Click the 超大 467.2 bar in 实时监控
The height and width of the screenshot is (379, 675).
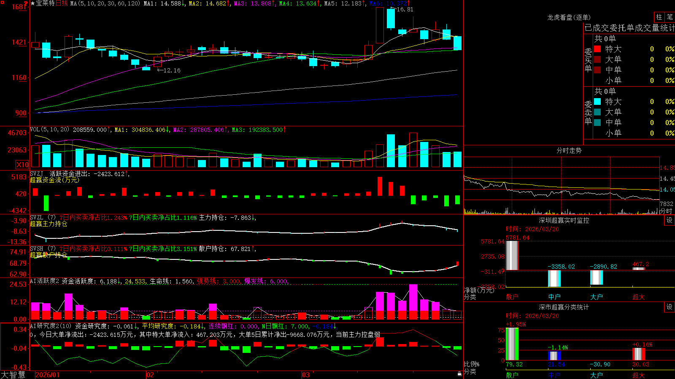point(639,269)
